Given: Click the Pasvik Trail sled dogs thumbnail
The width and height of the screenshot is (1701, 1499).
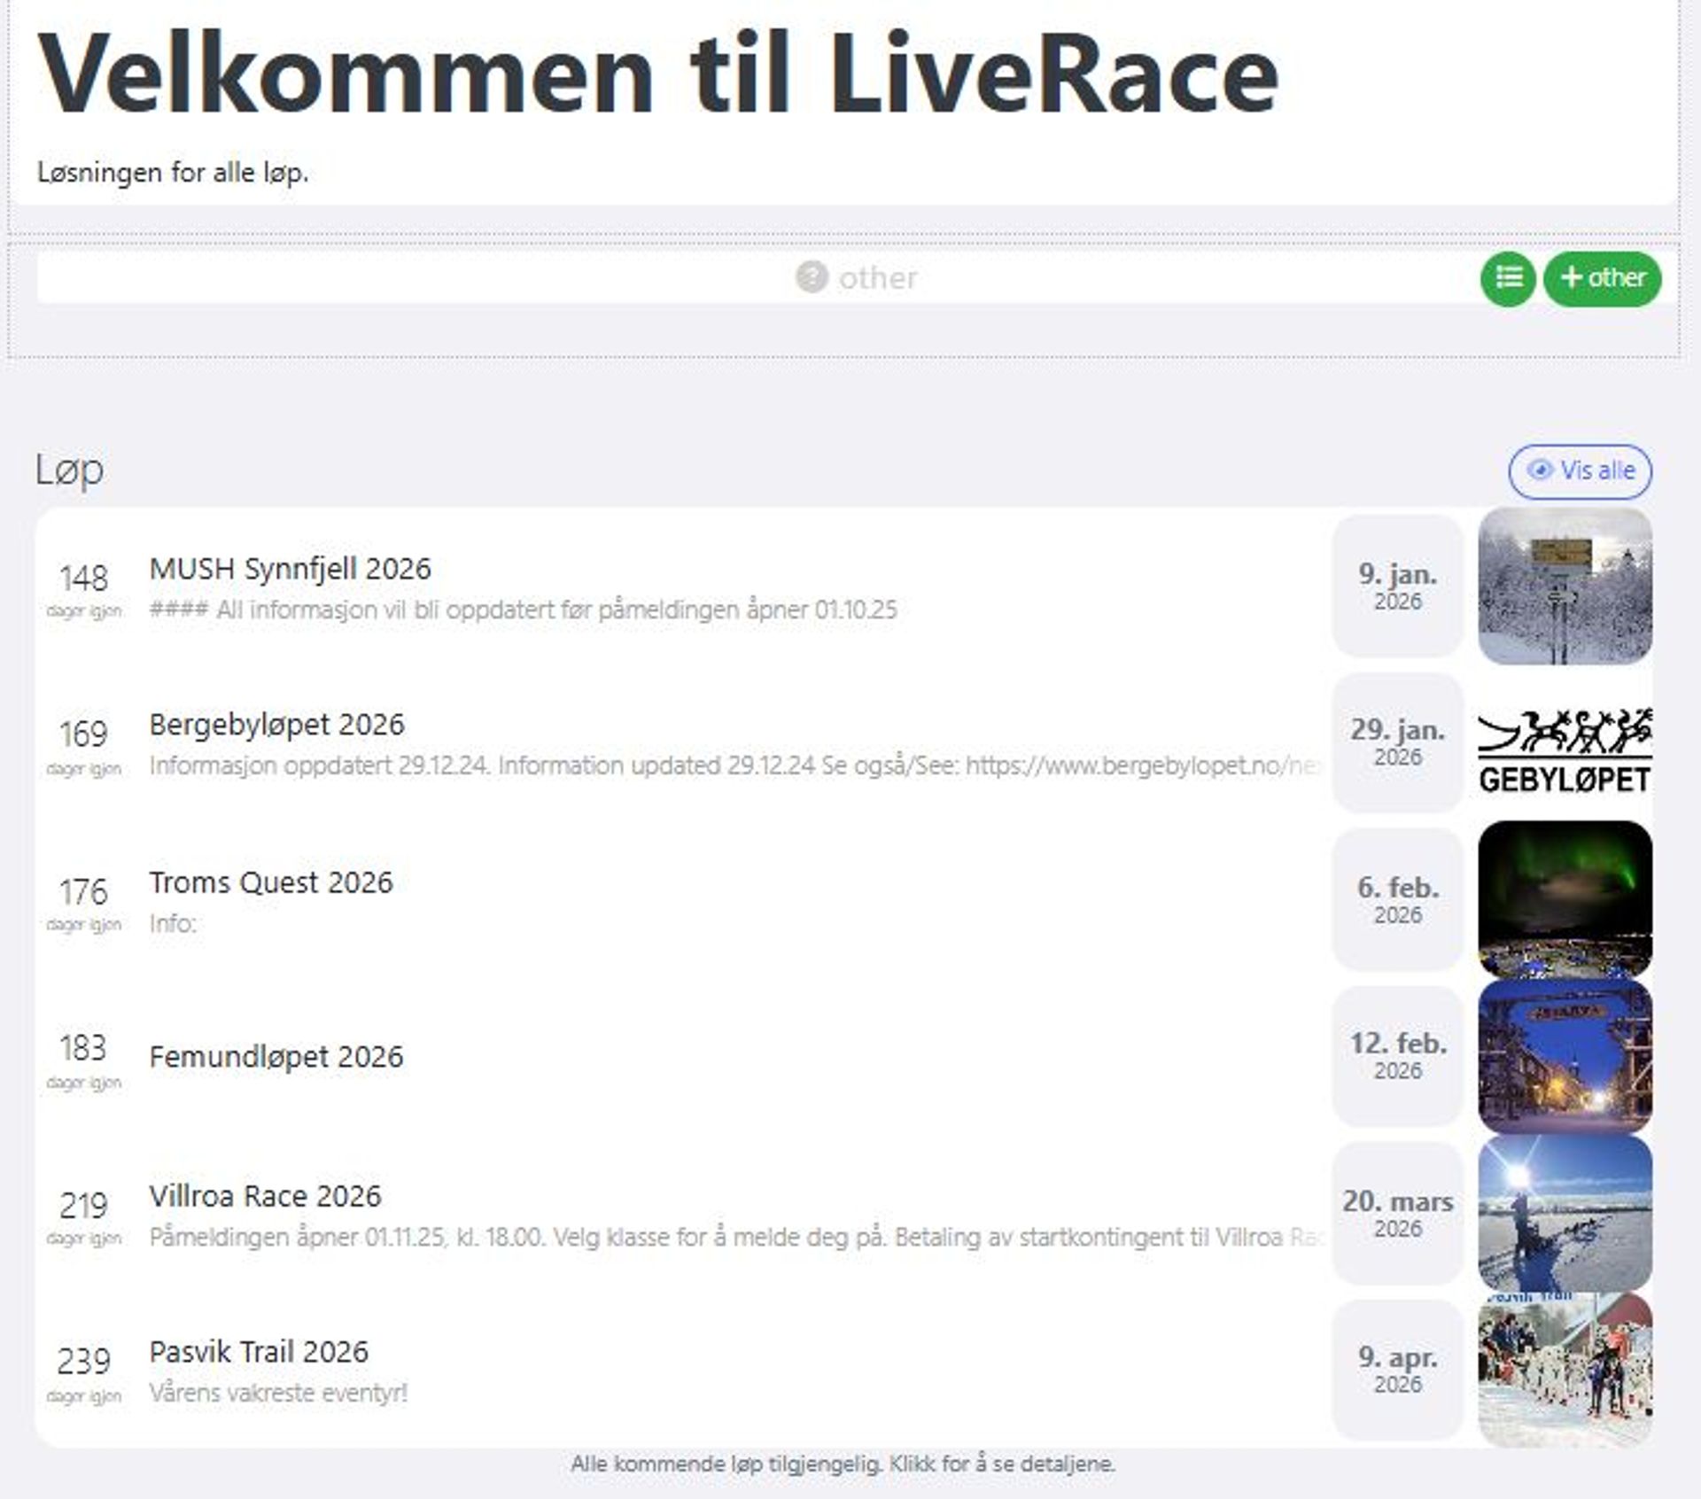Looking at the screenshot, I should point(1565,1370).
